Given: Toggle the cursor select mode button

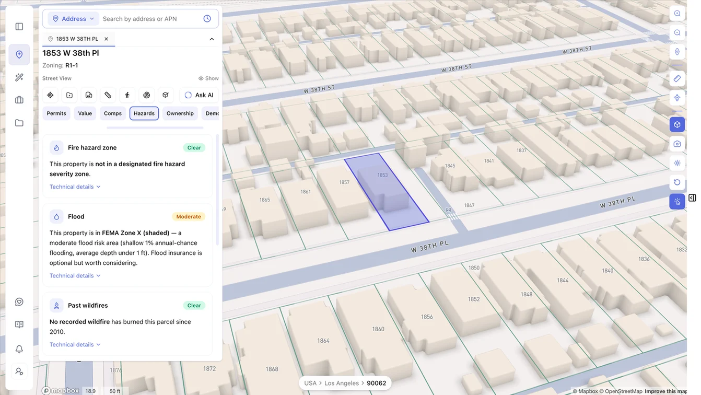Looking at the screenshot, I should (677, 202).
